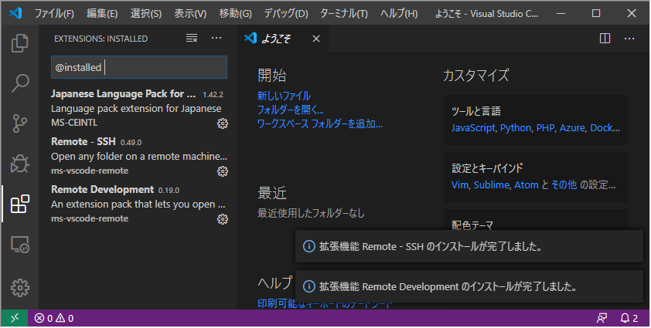
Task: Click 新しいファイル link
Action: coord(284,96)
